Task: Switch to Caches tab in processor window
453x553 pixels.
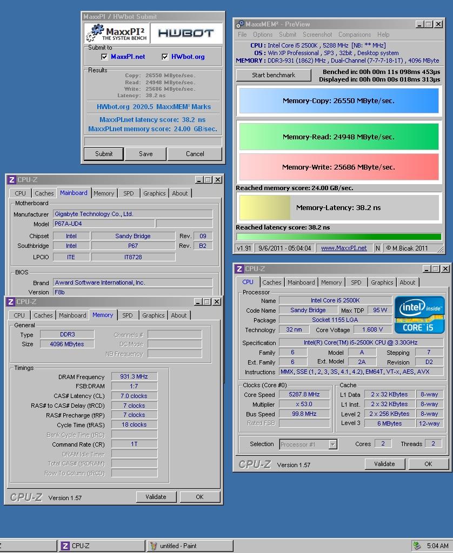Action: coord(272,282)
